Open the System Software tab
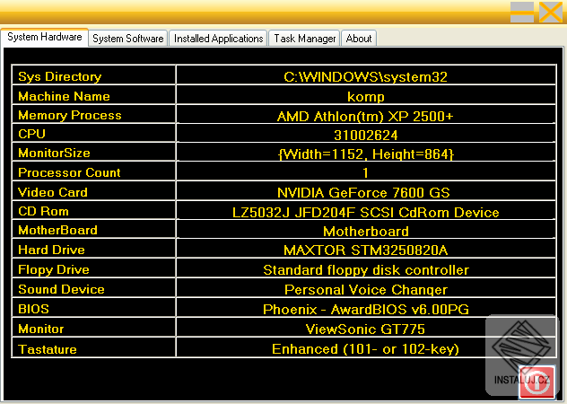 (128, 39)
